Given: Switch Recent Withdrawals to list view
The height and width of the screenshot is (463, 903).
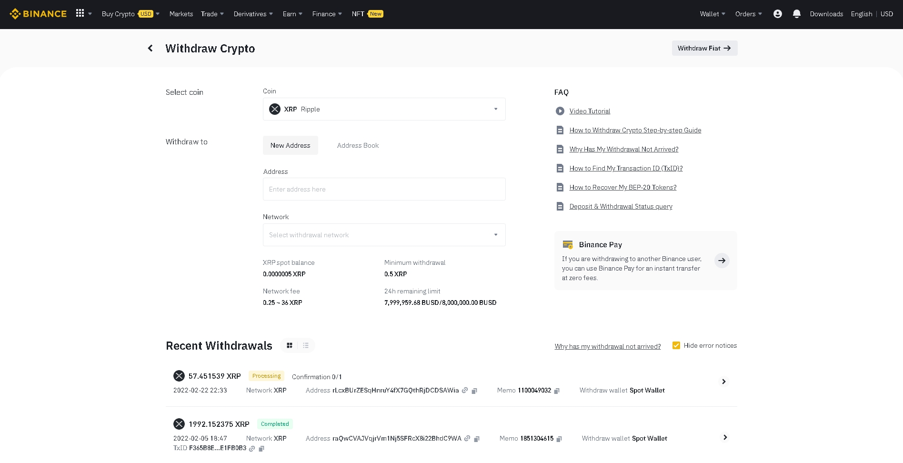Looking at the screenshot, I should pyautogui.click(x=306, y=345).
